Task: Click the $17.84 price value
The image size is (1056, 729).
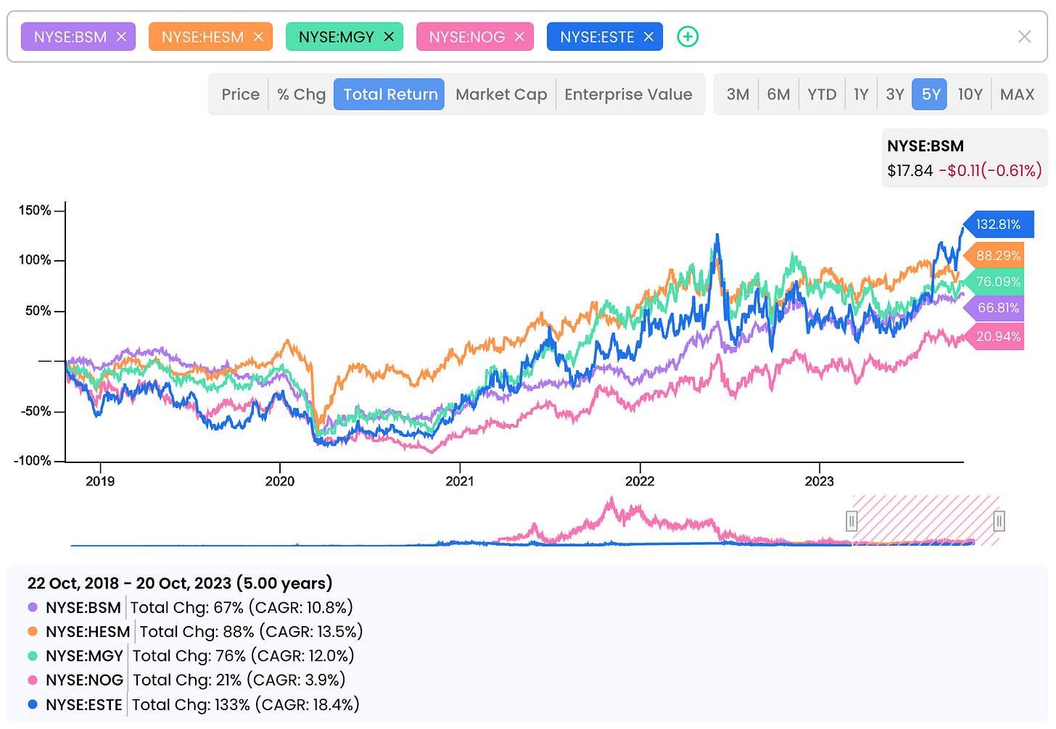Action: [x=910, y=171]
